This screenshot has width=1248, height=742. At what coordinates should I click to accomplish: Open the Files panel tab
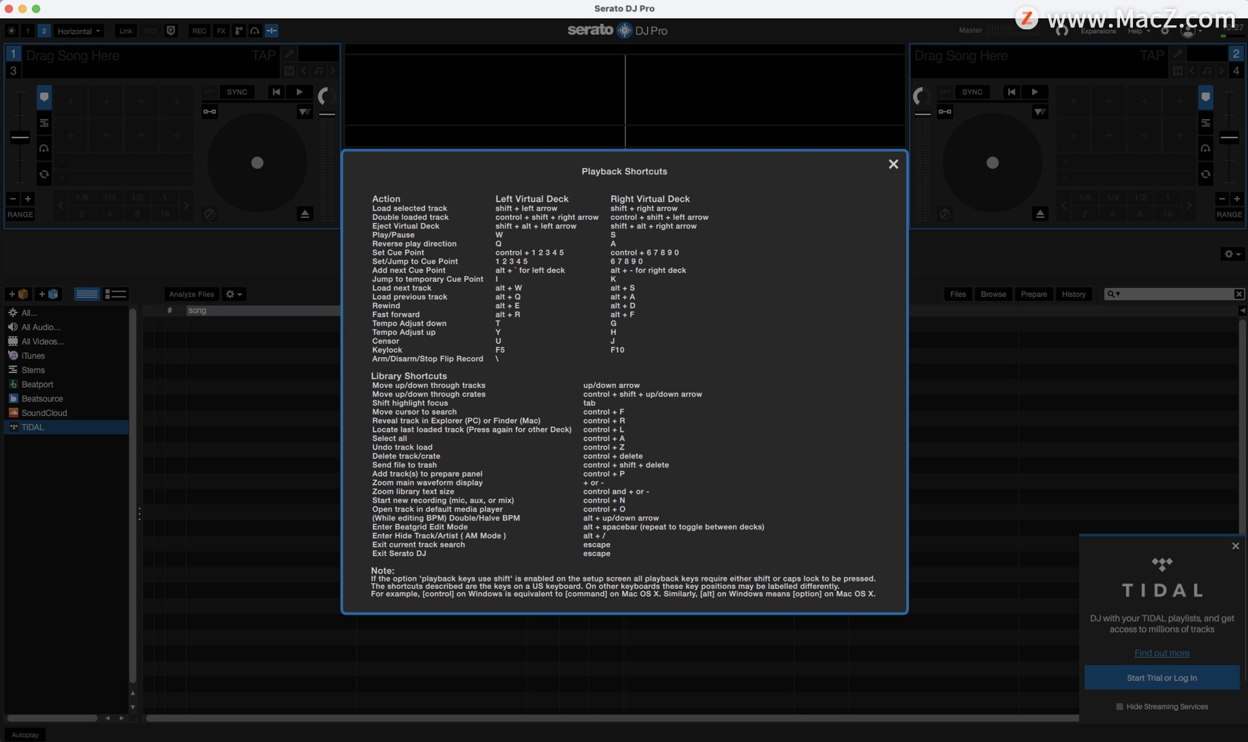coord(957,294)
